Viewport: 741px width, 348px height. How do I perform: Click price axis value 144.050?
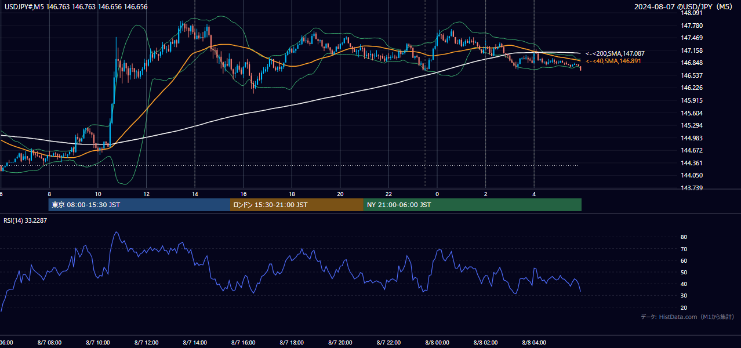(692, 175)
